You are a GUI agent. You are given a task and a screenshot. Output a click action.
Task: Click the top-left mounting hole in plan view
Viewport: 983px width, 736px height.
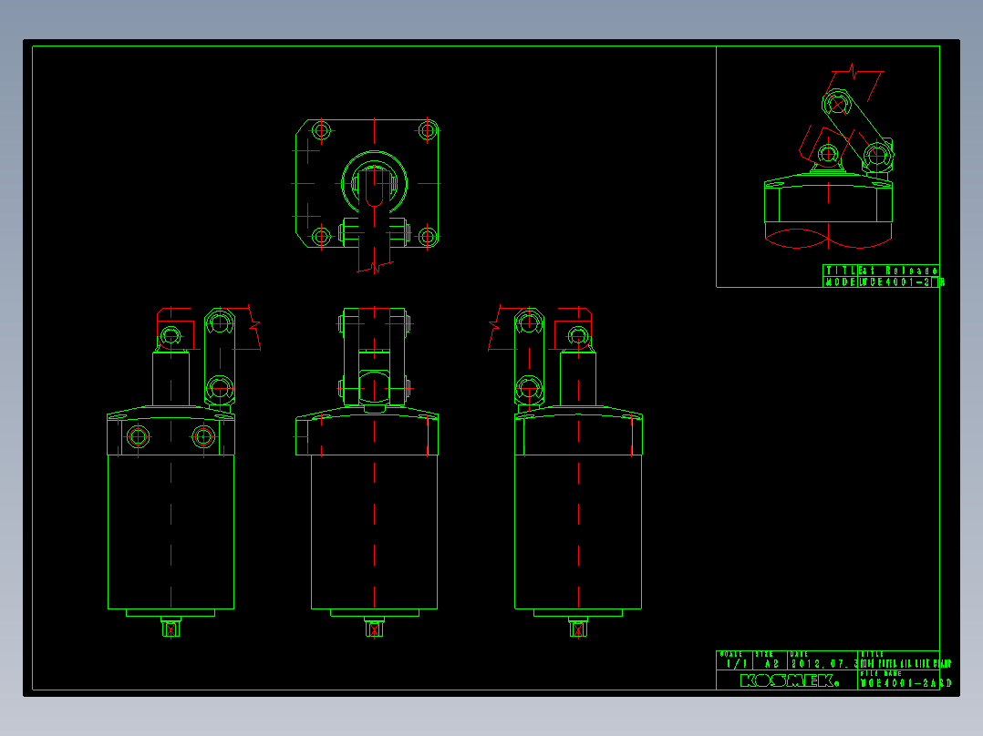click(322, 131)
